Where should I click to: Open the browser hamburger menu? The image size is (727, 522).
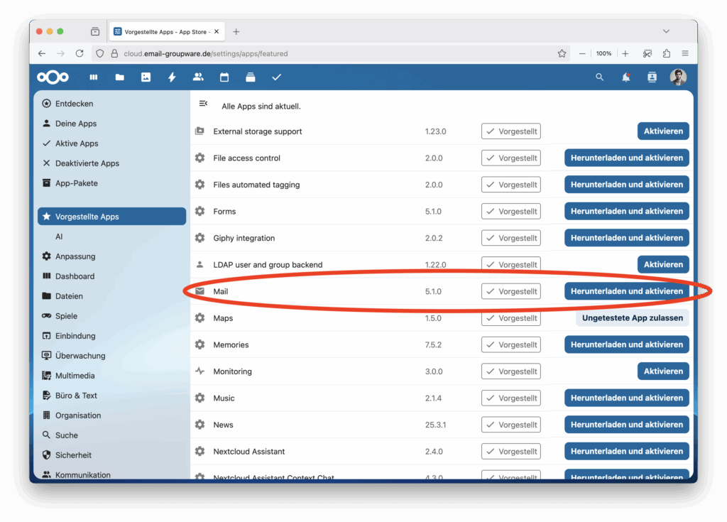point(685,53)
